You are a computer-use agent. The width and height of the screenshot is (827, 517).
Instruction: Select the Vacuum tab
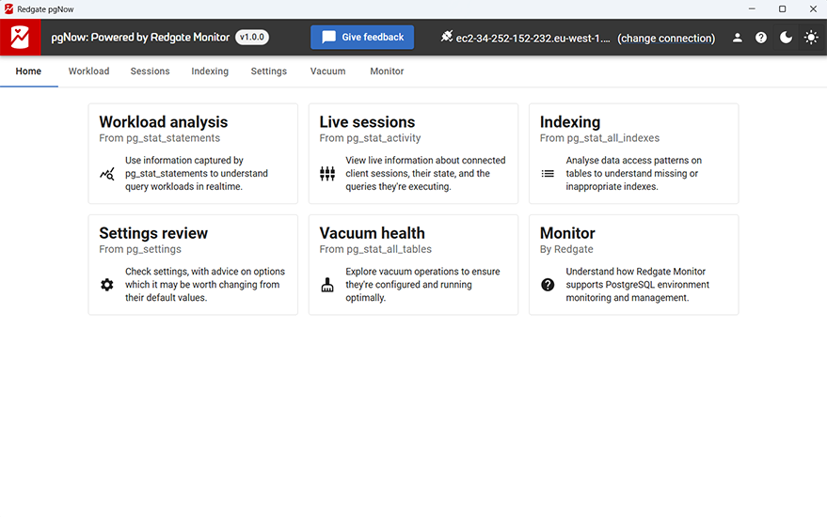click(x=327, y=71)
